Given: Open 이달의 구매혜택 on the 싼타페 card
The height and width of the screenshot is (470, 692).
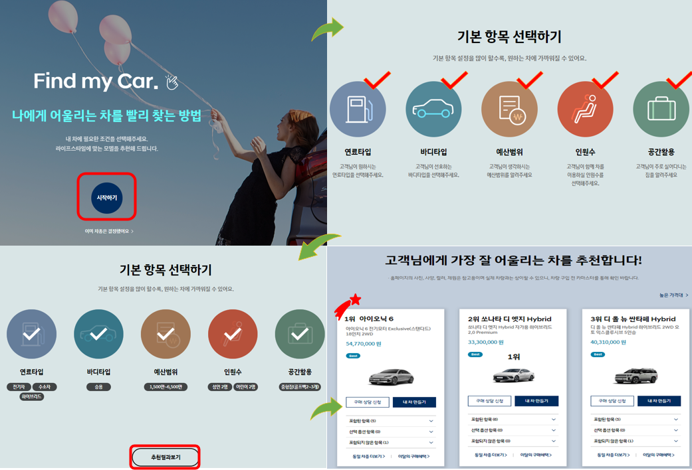Looking at the screenshot, I should pos(659,455).
